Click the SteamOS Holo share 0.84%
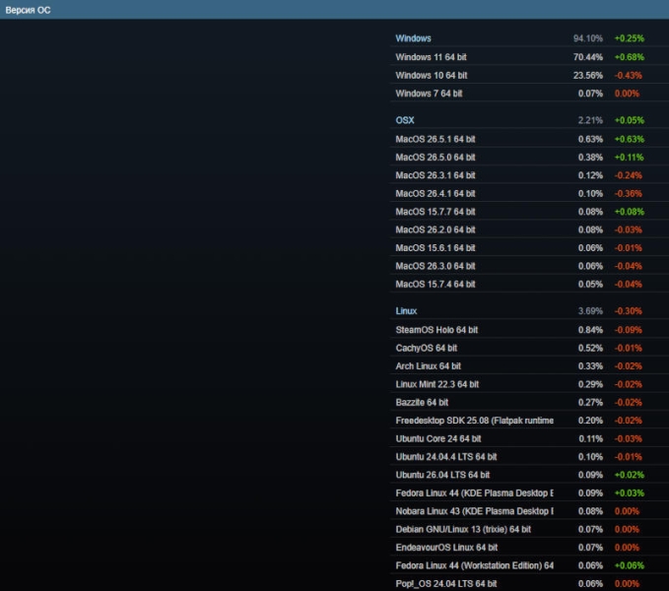 pyautogui.click(x=590, y=330)
